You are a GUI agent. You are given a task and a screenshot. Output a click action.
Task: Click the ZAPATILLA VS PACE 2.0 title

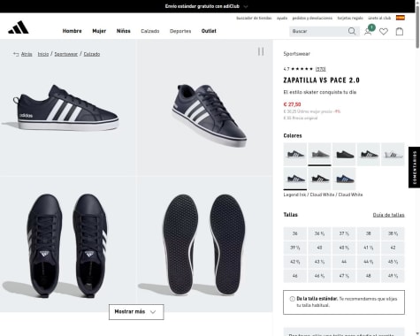click(x=321, y=80)
